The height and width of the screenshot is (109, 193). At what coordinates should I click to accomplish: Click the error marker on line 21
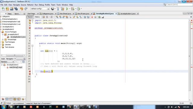[30, 71]
